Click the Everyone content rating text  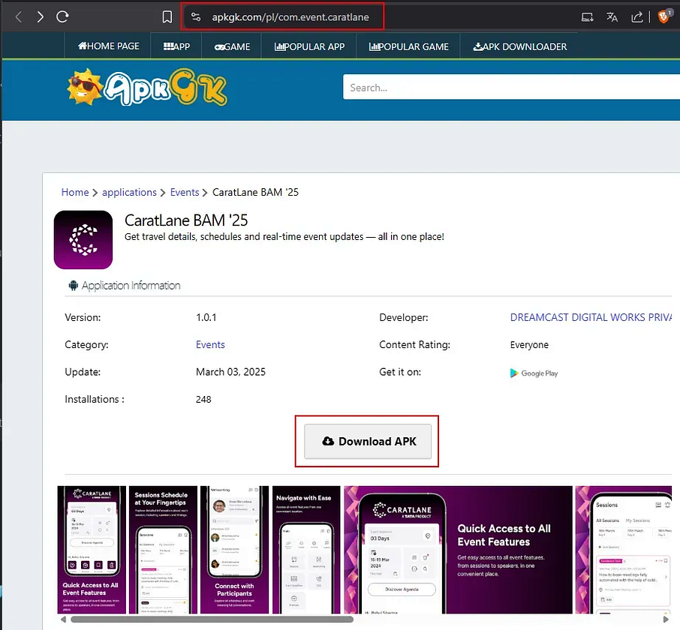click(529, 344)
